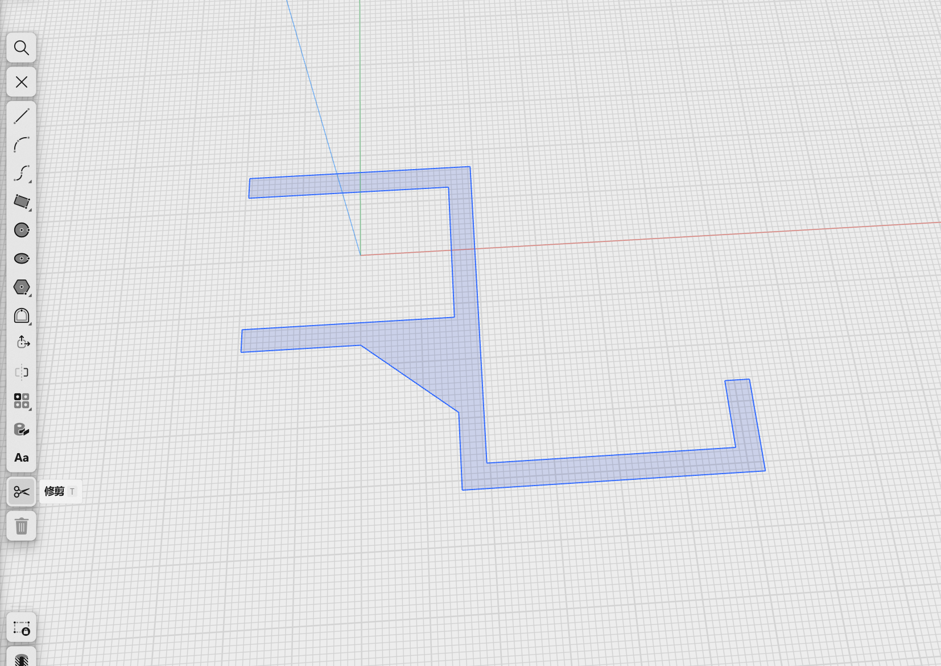This screenshot has height=666, width=941.
Task: Choose the Aa Text tool
Action: click(22, 458)
